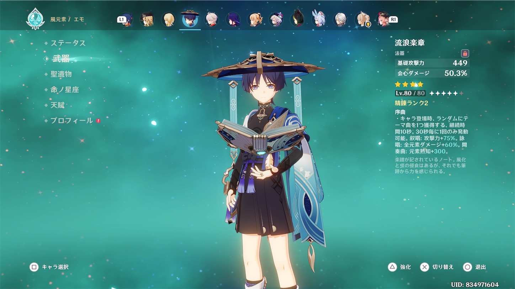Pick the plain blonde portrait beside the highlighted one
Screen dimensions: 515x289
[169, 20]
